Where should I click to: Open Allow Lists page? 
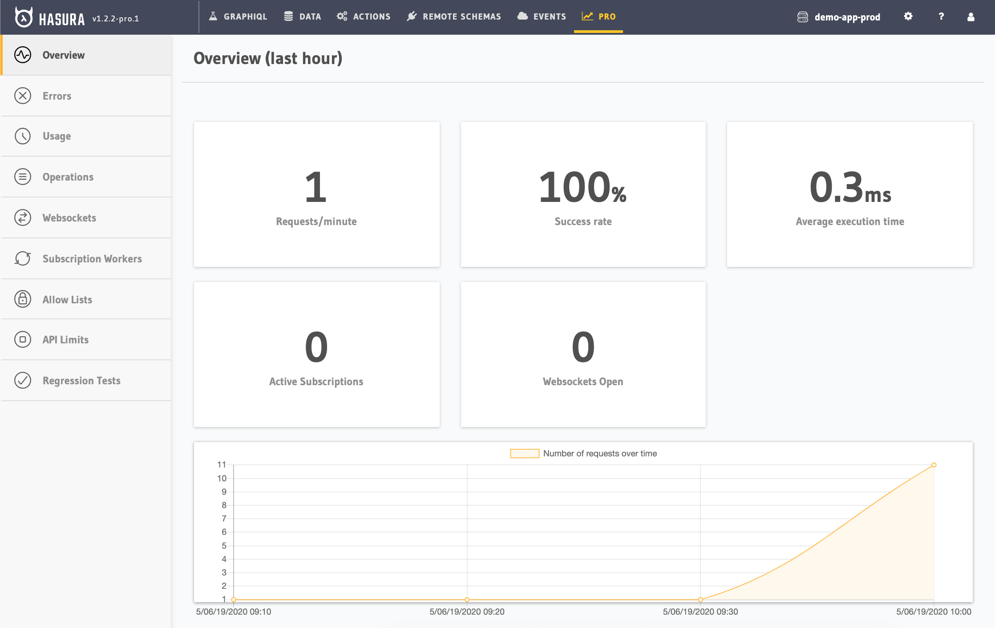[x=86, y=299]
